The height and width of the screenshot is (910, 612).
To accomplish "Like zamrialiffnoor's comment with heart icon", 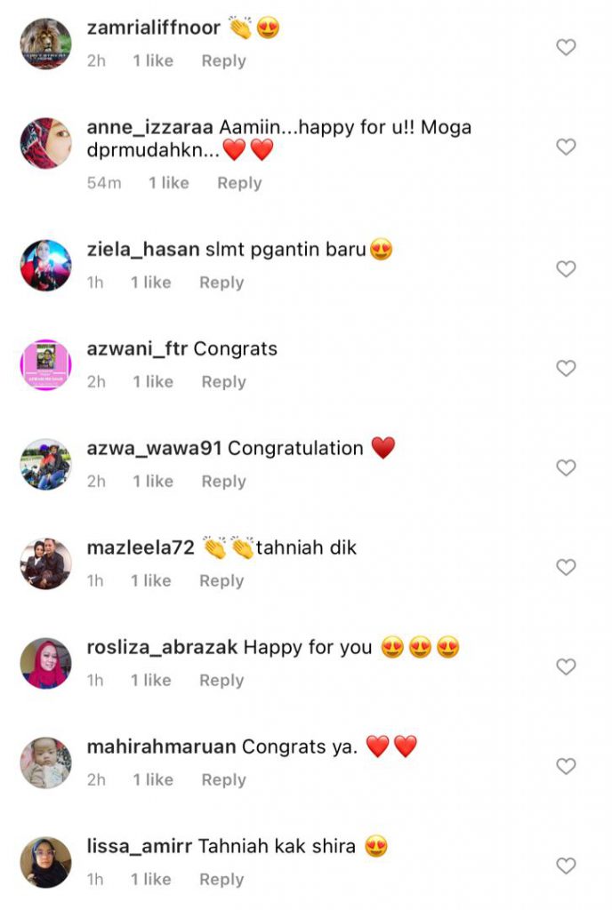I will (566, 47).
